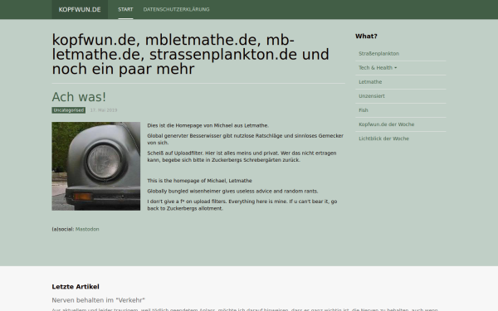Viewport: 498px width, 311px height.
Task: Open Lichtblick der Woche entry
Action: [x=401, y=138]
